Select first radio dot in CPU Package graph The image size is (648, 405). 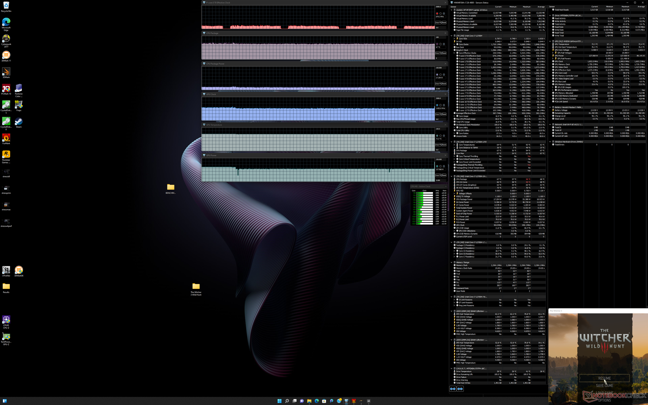tap(437, 44)
